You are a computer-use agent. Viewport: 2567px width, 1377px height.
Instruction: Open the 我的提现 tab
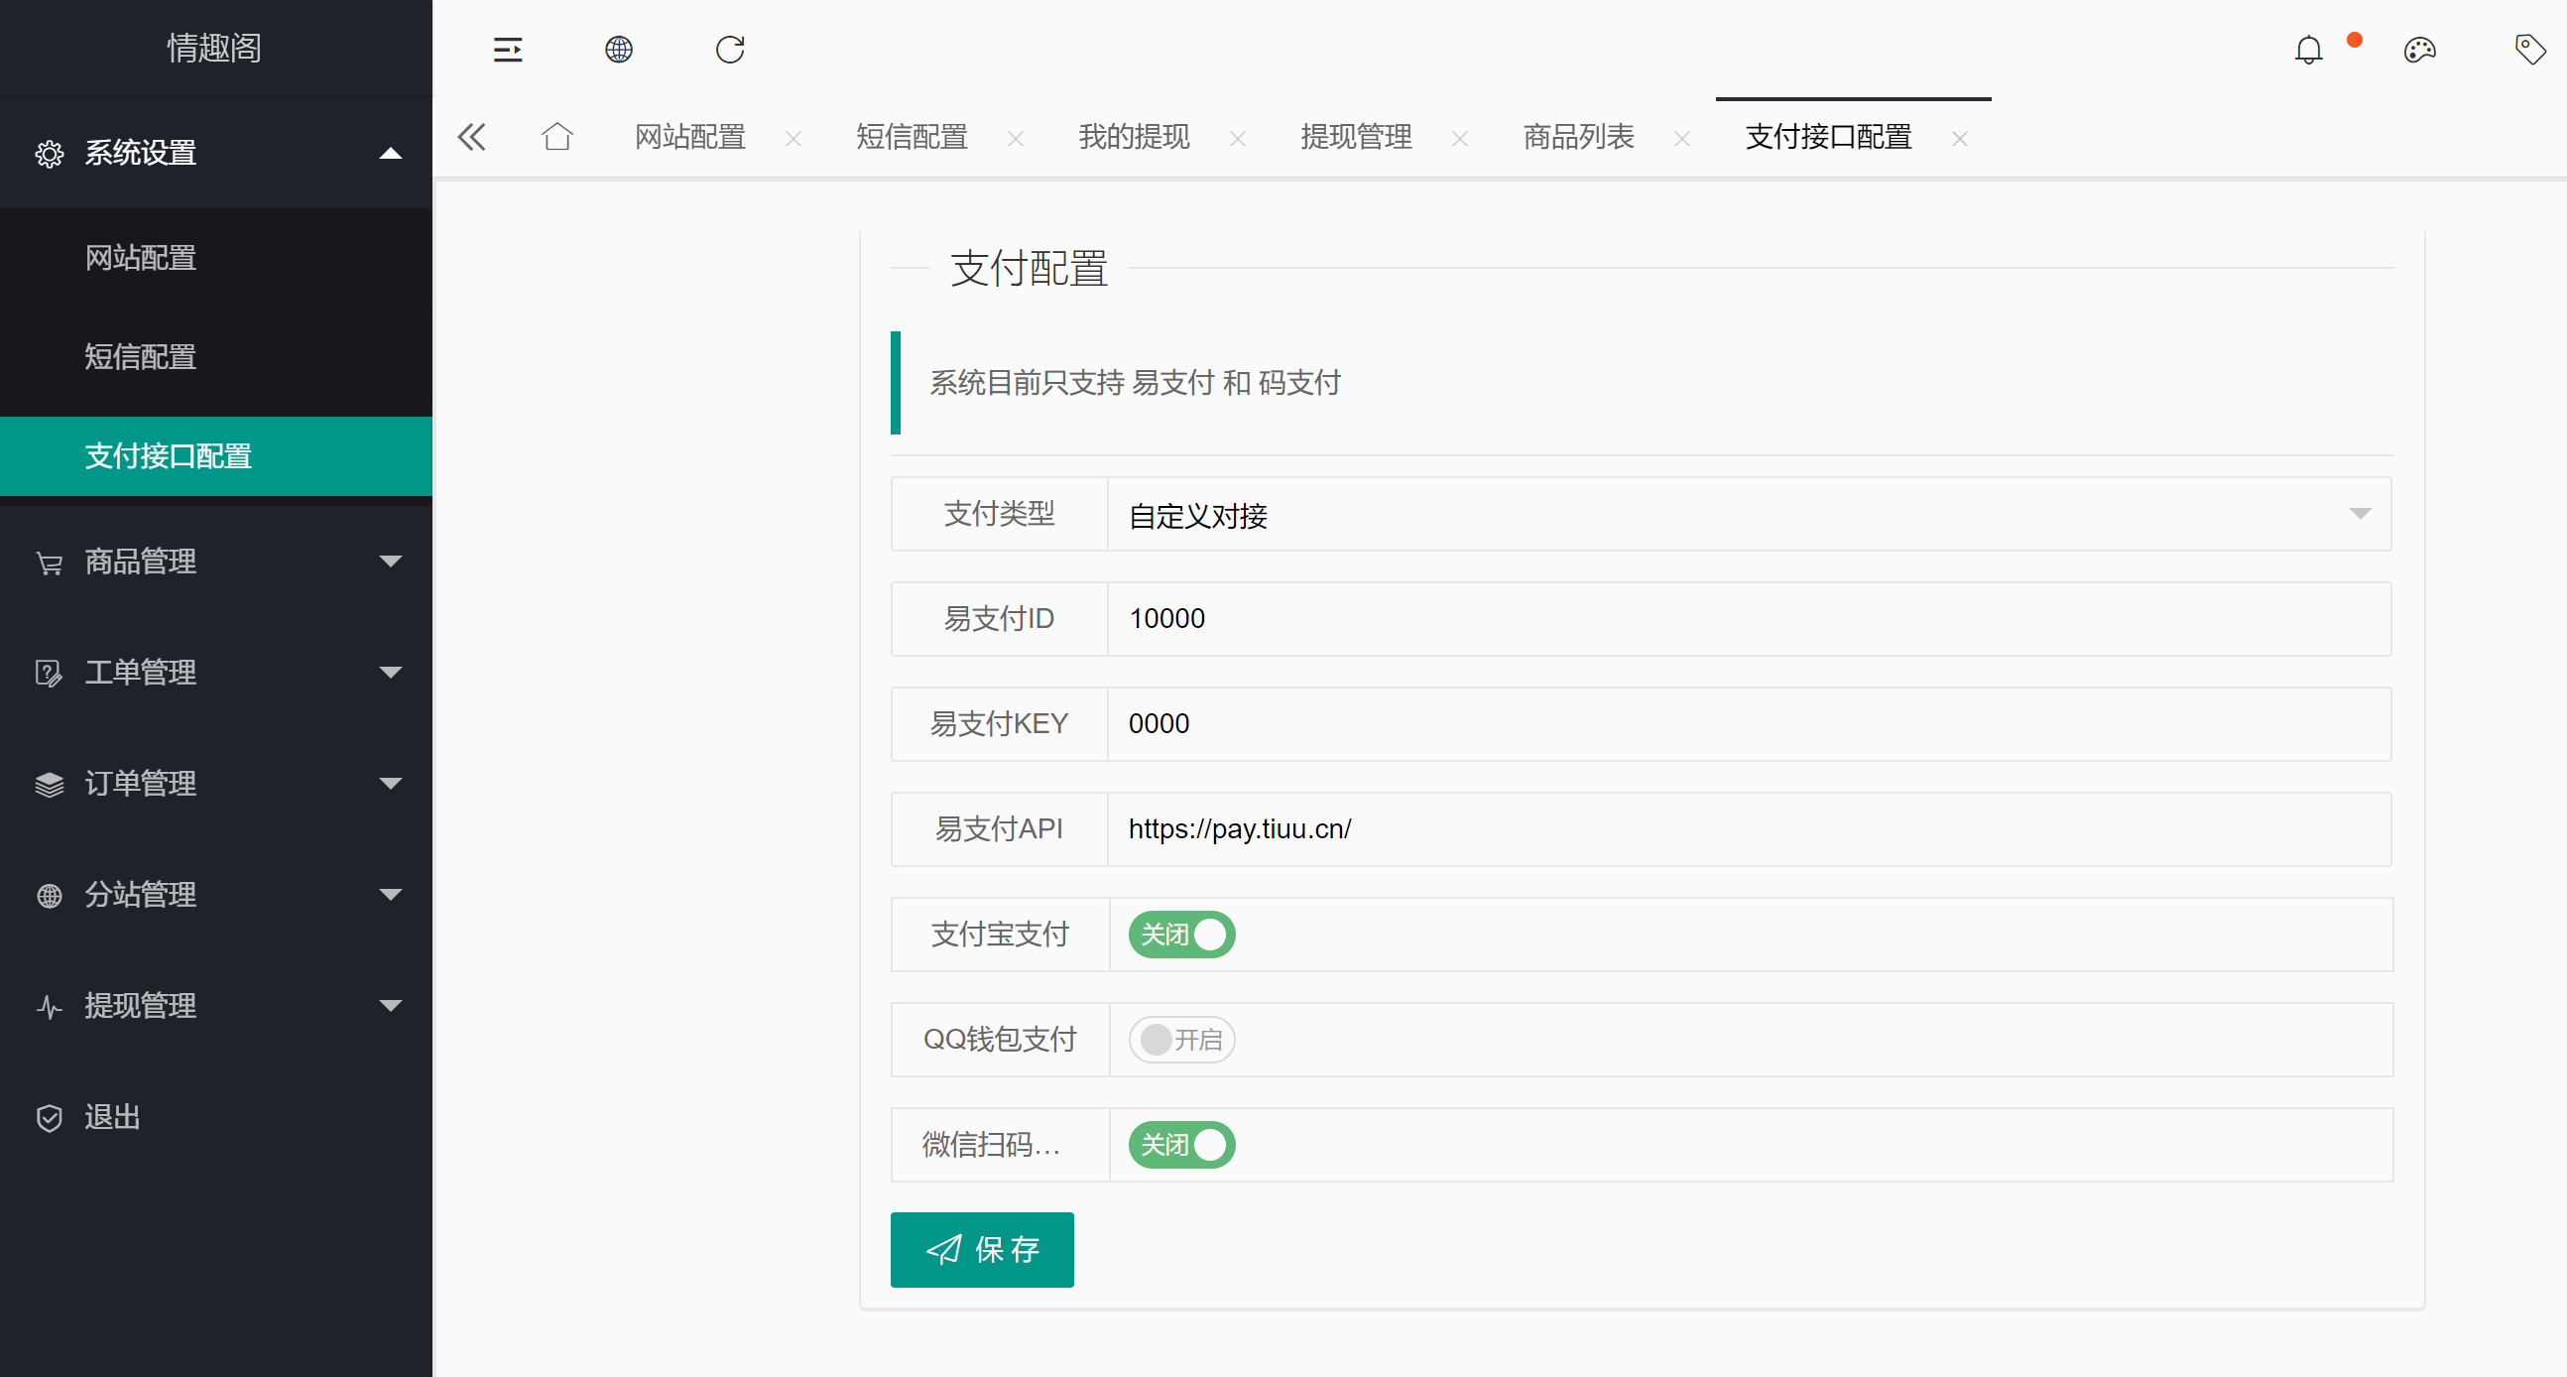click(1133, 137)
